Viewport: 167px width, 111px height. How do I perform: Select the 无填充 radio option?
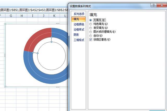coord(91,20)
